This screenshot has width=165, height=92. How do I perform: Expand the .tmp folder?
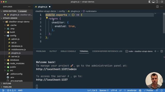10,29
